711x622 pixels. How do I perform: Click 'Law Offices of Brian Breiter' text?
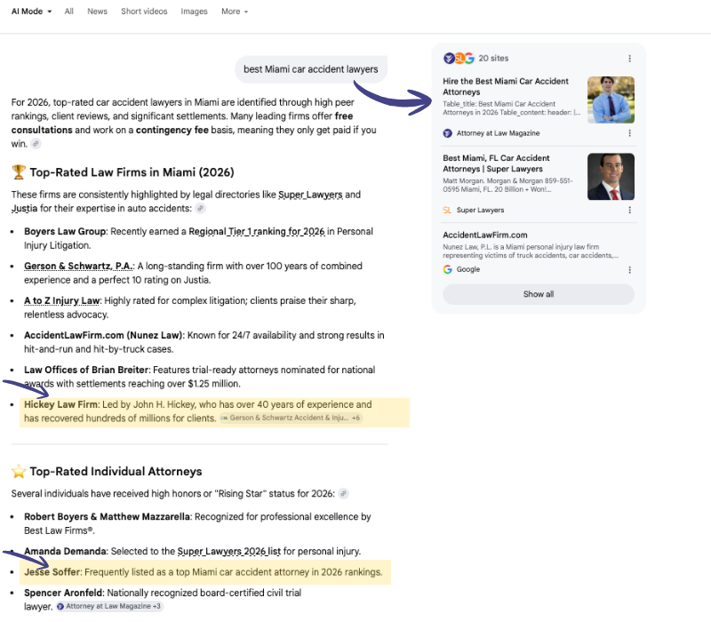pos(86,370)
